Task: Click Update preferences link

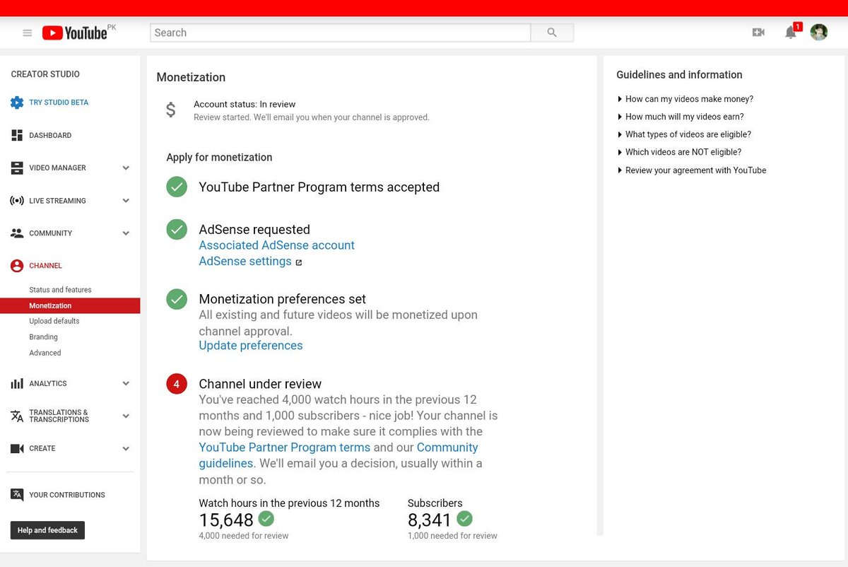Action: click(x=251, y=345)
